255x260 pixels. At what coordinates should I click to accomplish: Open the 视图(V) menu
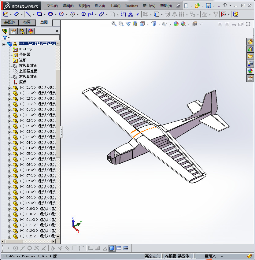click(x=84, y=6)
